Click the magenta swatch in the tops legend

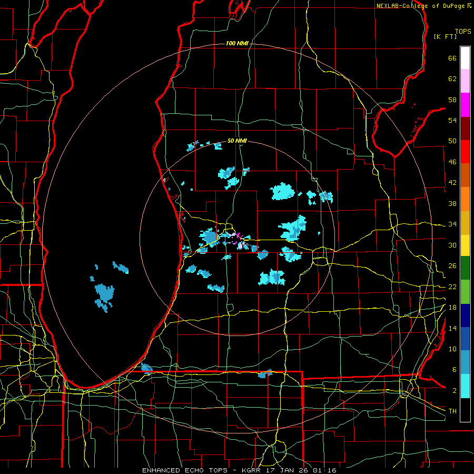[465, 105]
